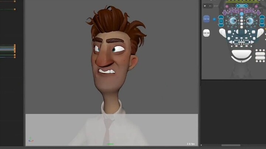This screenshot has width=266, height=149.
Task: Open the dropdown arrow at picker top-left
Action: click(205, 6)
